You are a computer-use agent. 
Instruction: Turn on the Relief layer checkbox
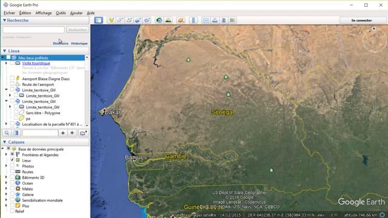pyautogui.click(x=12, y=211)
